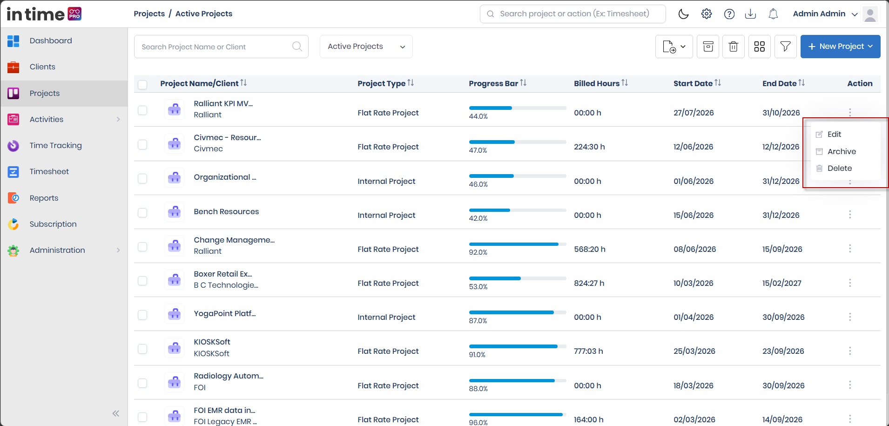Click the search magnifier in project search
The image size is (889, 426).
(297, 47)
